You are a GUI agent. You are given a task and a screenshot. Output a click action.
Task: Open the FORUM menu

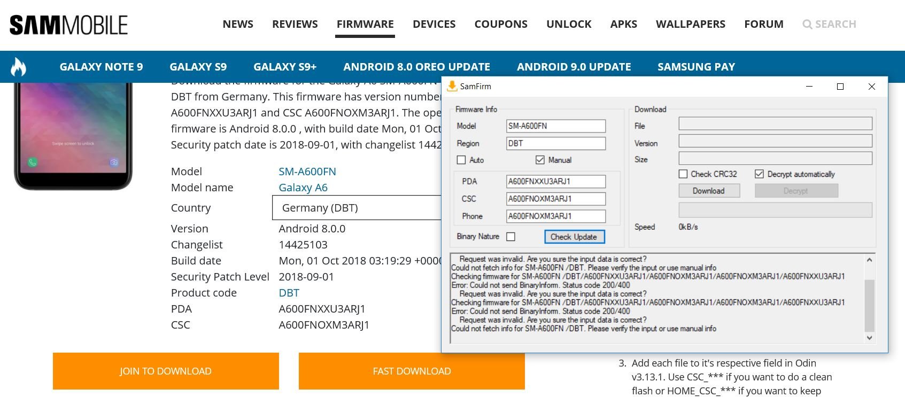[764, 24]
